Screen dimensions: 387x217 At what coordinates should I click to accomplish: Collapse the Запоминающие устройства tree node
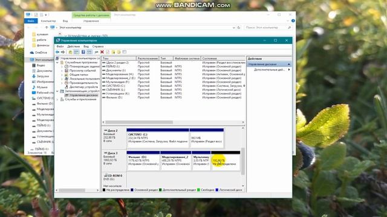[x=57, y=91]
